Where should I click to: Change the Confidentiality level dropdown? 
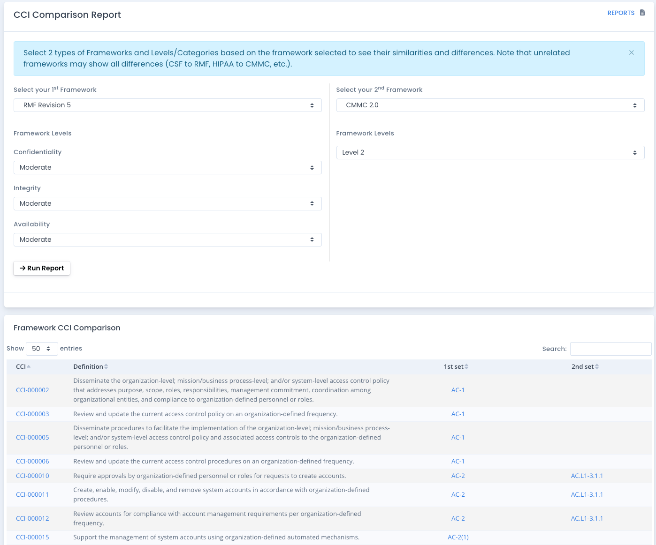[167, 167]
